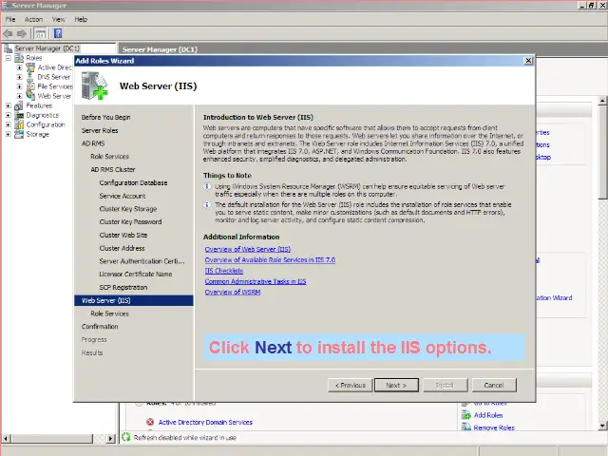Select Licensor Certificate Name wizard step

point(136,275)
